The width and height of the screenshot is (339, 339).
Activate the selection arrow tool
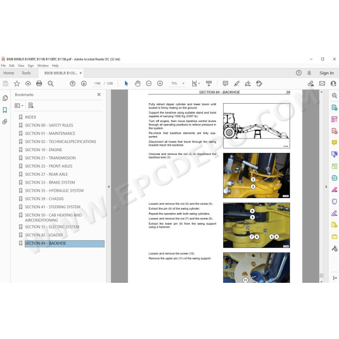coord(126,83)
